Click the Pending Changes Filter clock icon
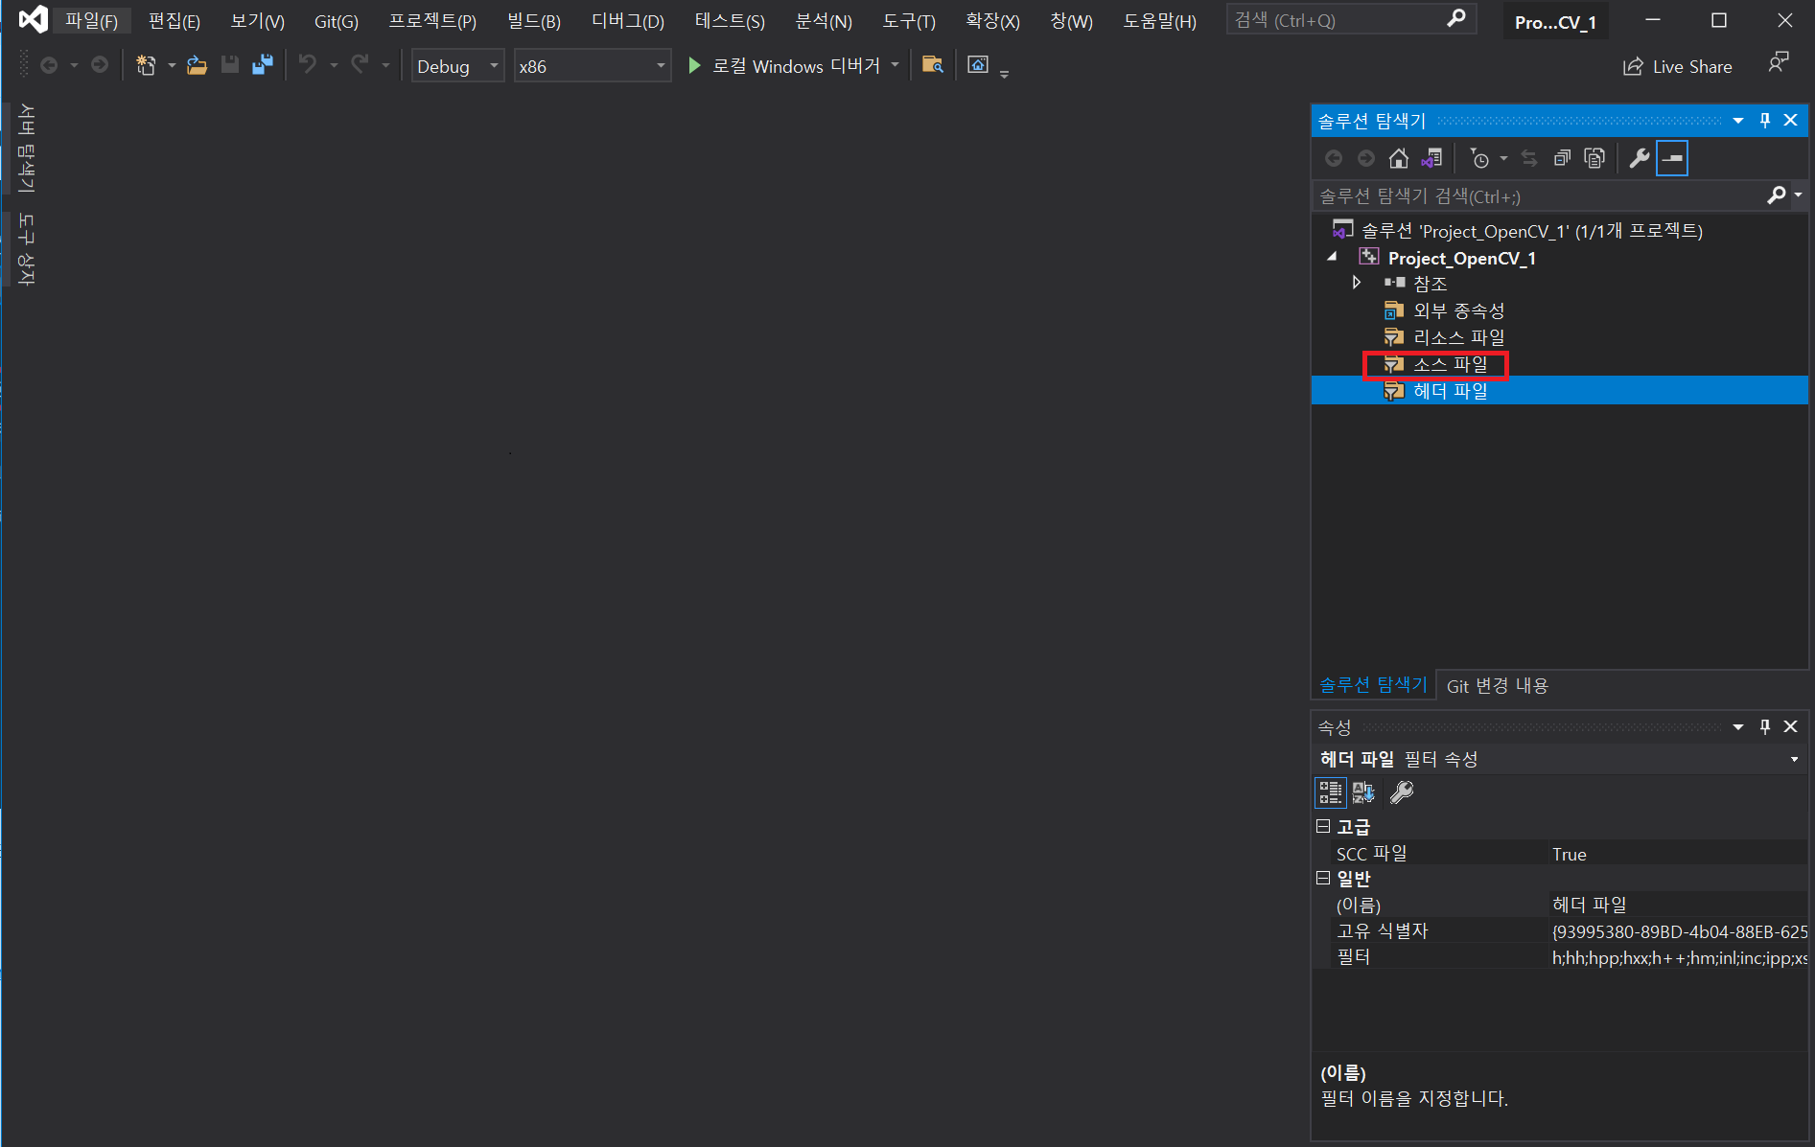This screenshot has height=1147, width=1815. point(1479,158)
